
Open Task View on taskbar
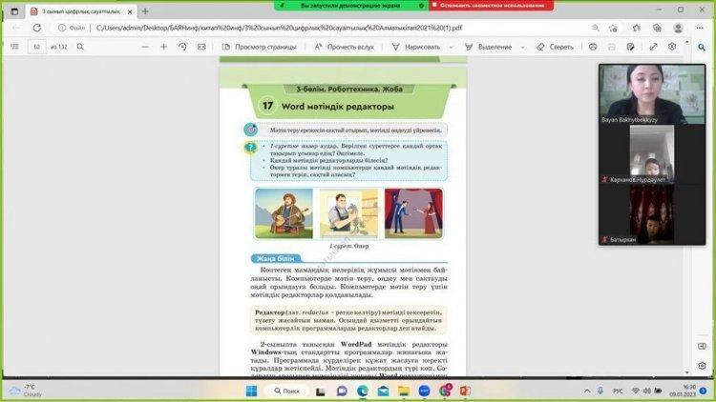click(321, 392)
